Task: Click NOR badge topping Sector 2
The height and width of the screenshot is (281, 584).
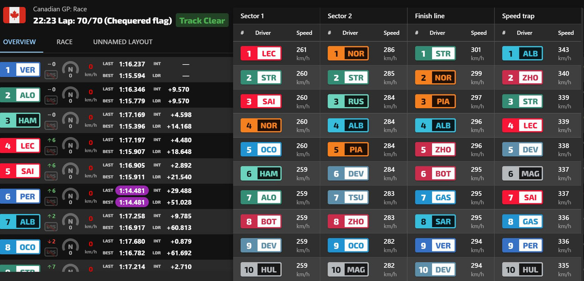Action: tap(348, 54)
